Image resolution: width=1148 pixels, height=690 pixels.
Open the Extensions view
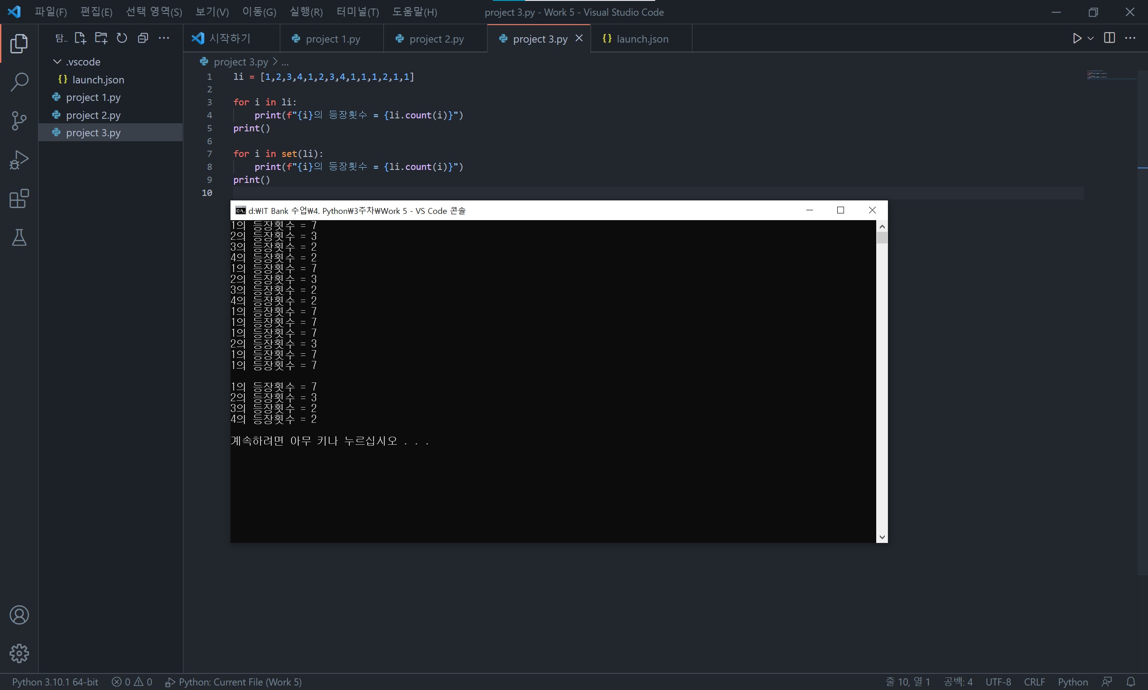(x=19, y=199)
